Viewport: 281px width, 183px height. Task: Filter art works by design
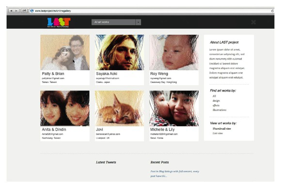point(216,101)
